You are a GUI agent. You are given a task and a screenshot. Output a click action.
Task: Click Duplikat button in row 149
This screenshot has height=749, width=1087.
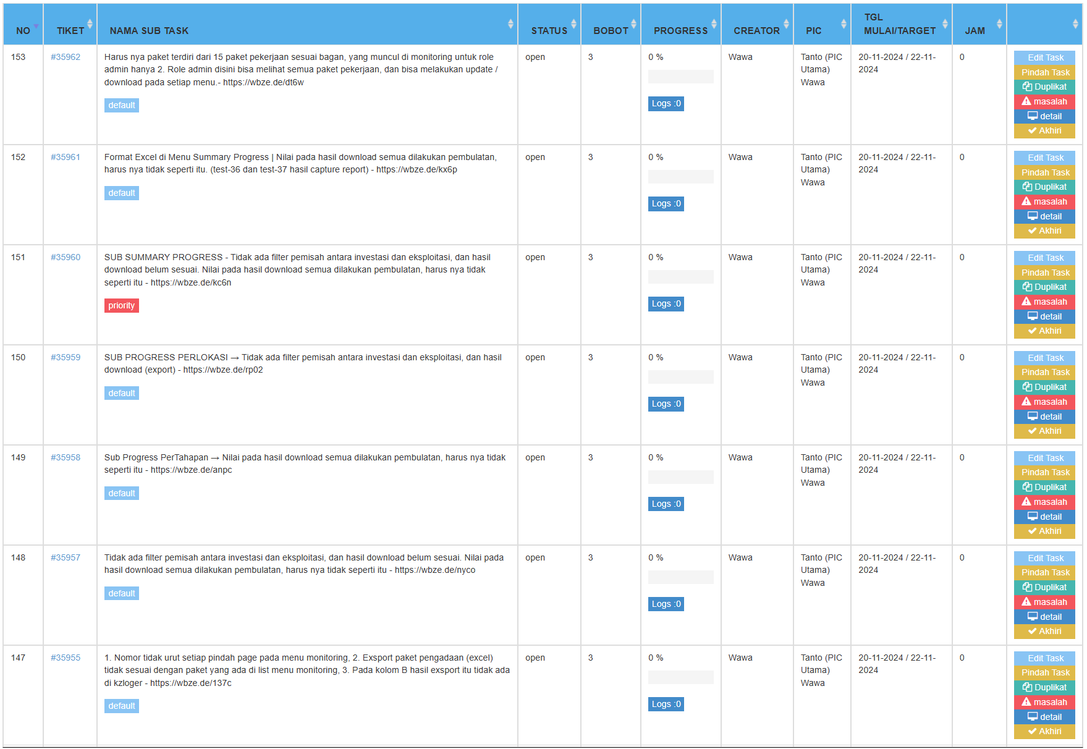1044,488
